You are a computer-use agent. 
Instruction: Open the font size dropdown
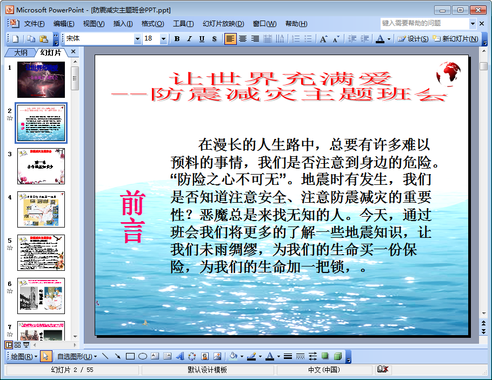[163, 39]
